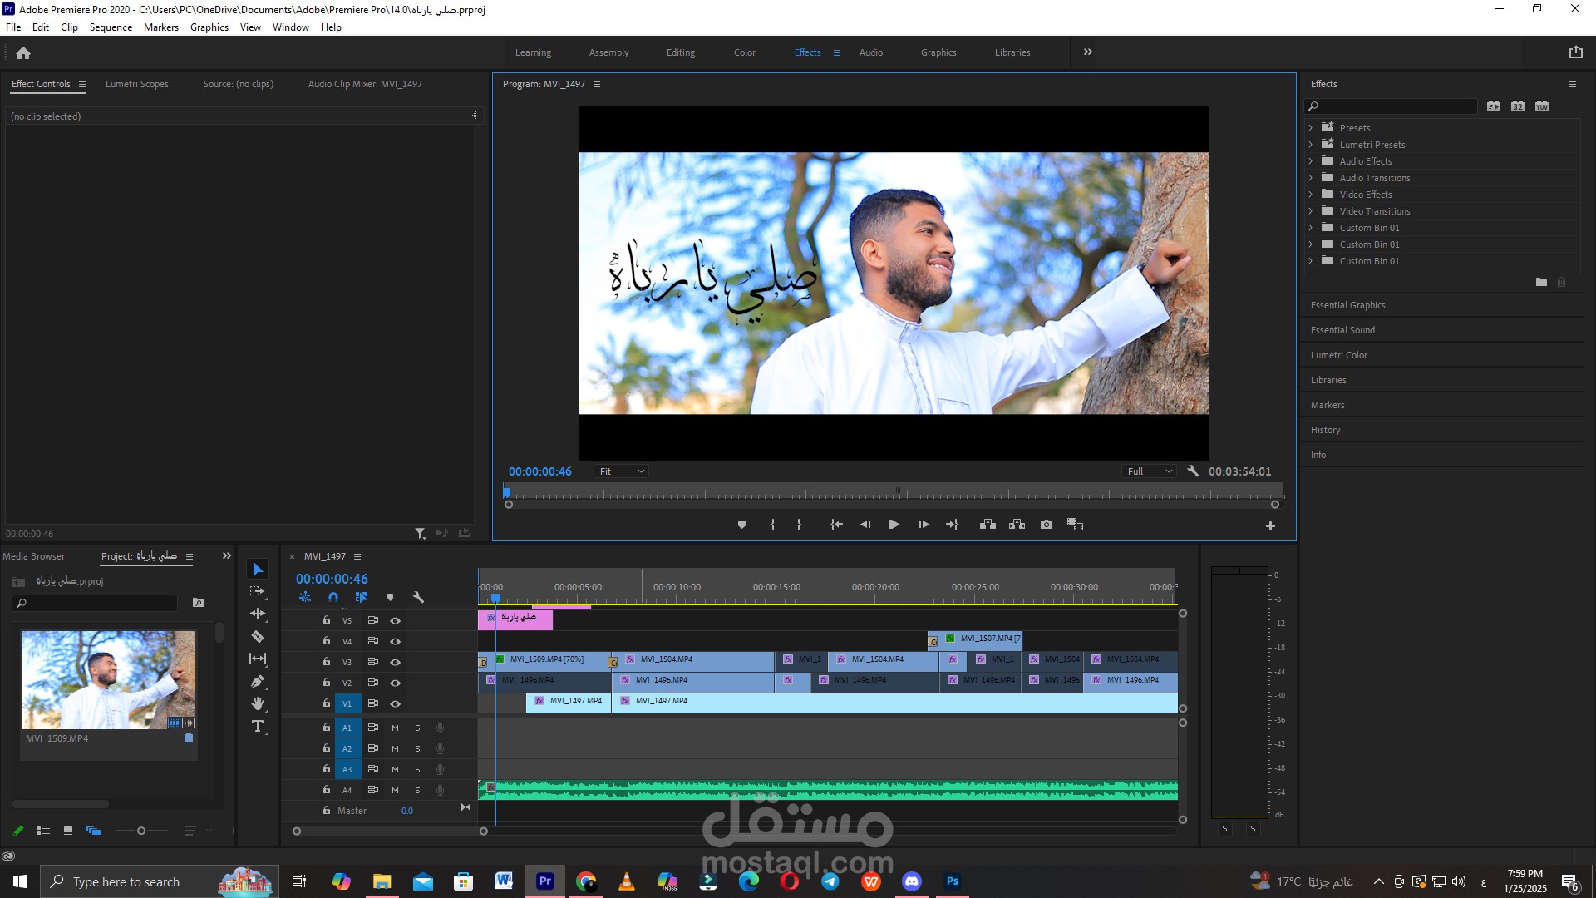This screenshot has width=1596, height=898.
Task: Select the Track Select Forward tool
Action: pos(258,591)
